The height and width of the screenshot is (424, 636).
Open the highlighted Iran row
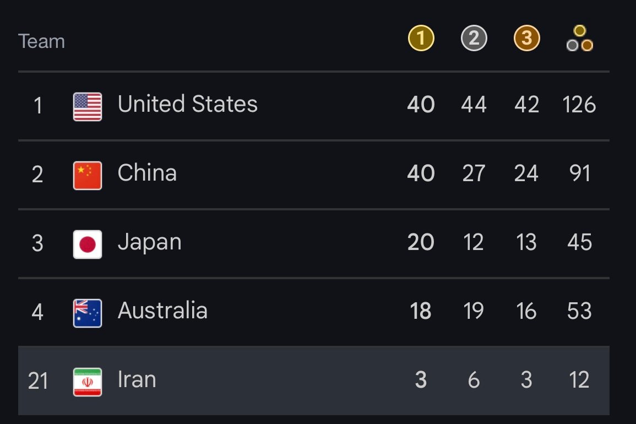point(313,380)
